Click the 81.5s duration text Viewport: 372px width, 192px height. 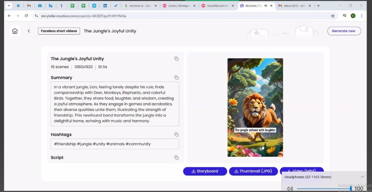point(103,67)
